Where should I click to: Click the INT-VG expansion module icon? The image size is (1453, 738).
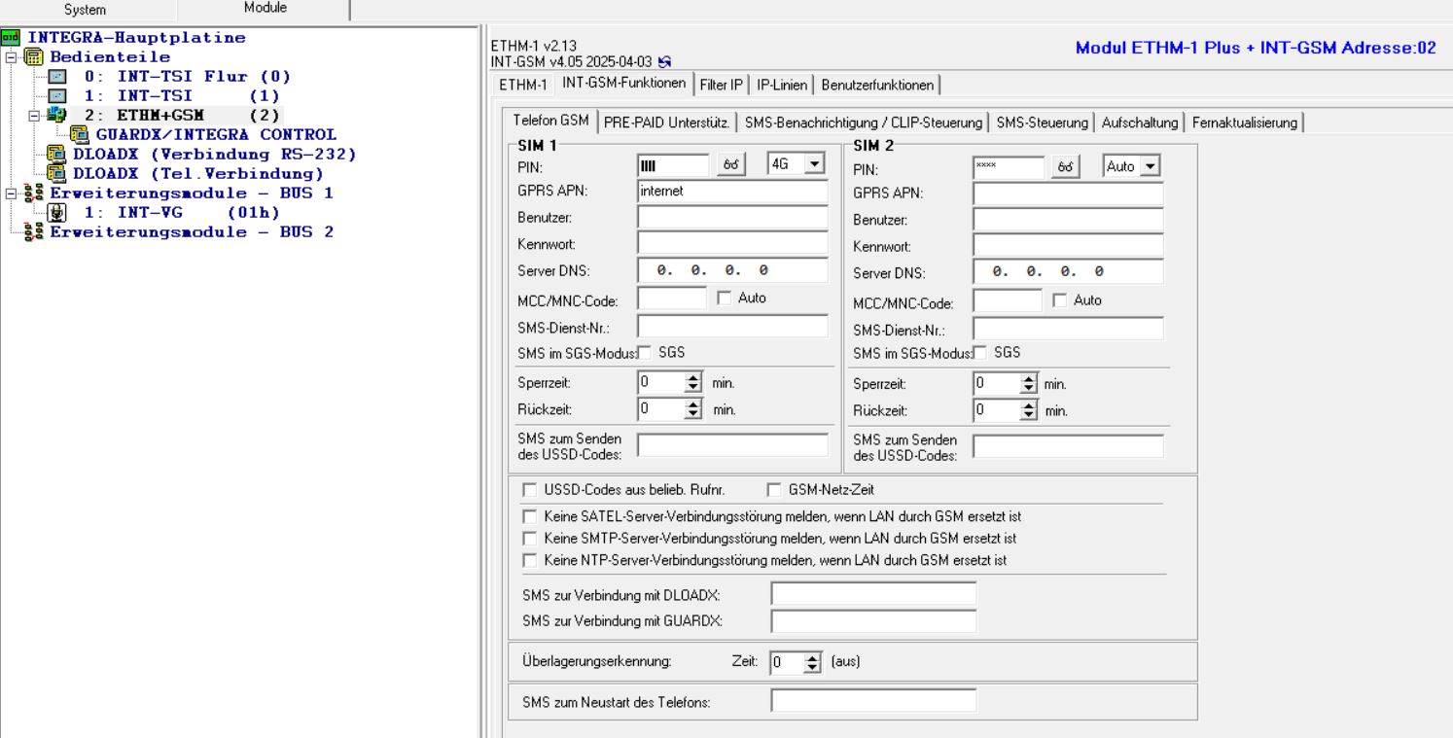click(x=57, y=213)
